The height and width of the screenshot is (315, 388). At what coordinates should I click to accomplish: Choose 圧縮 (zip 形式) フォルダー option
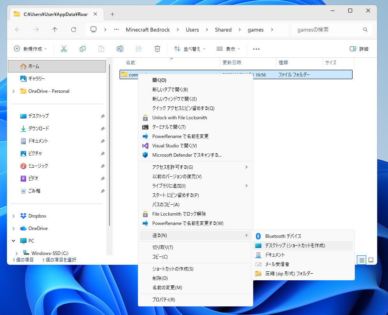pyautogui.click(x=289, y=274)
